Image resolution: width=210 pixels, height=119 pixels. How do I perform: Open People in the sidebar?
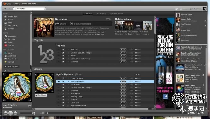10,20
